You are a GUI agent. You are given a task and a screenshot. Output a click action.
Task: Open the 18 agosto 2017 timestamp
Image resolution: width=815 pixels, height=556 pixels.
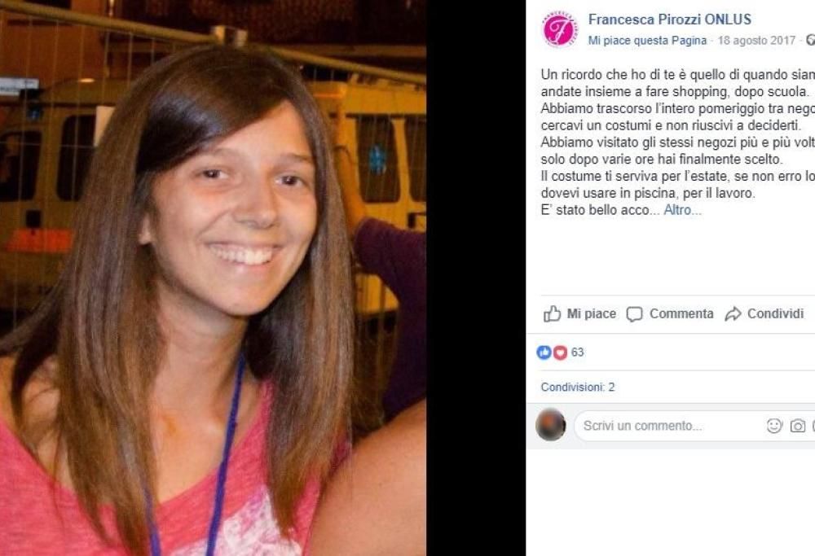pos(757,41)
